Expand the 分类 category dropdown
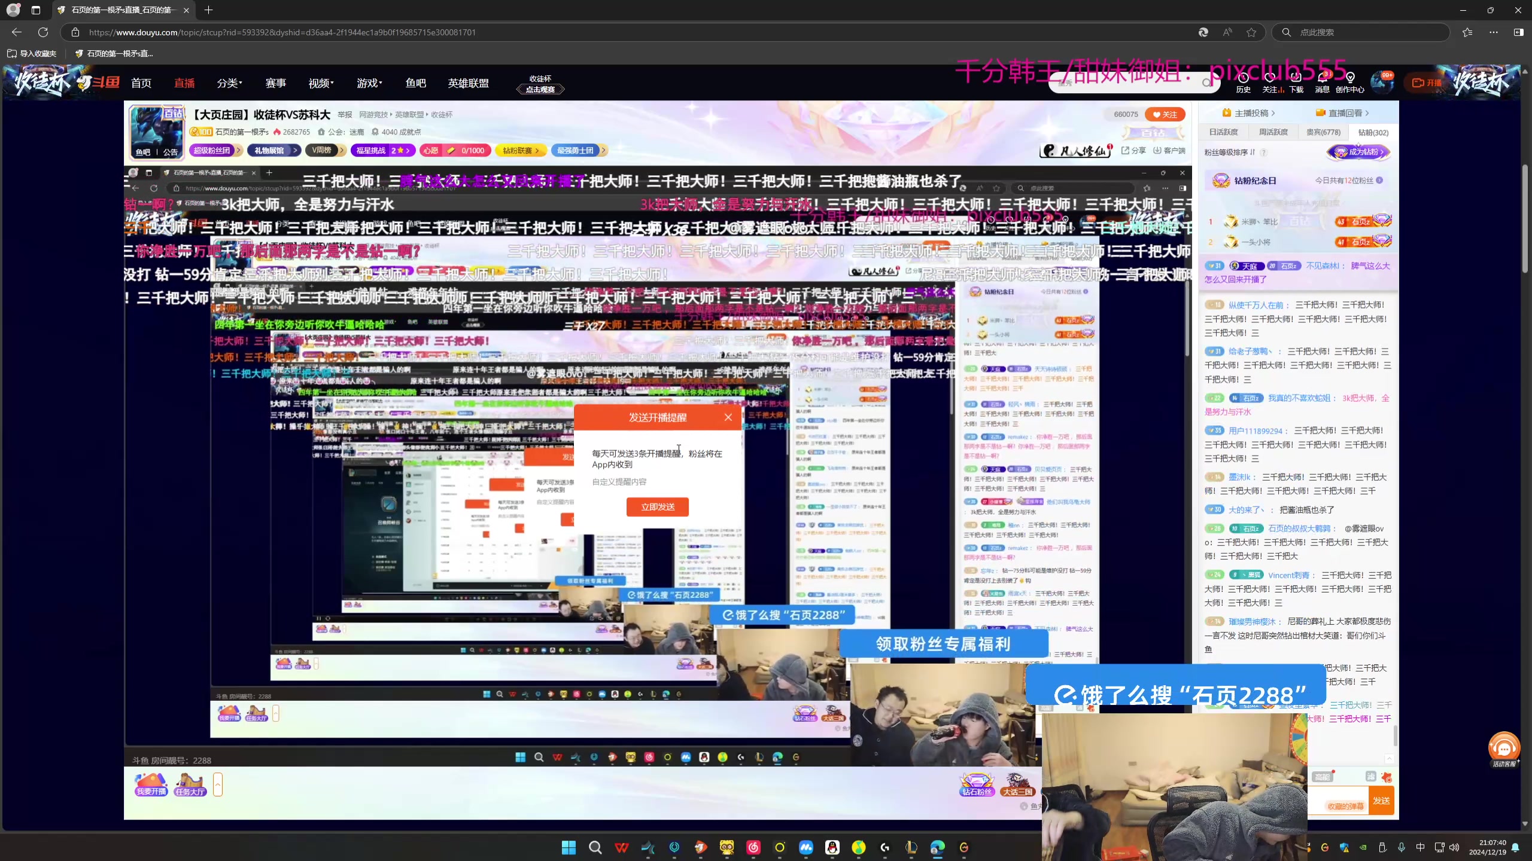The width and height of the screenshot is (1532, 861). click(x=229, y=83)
